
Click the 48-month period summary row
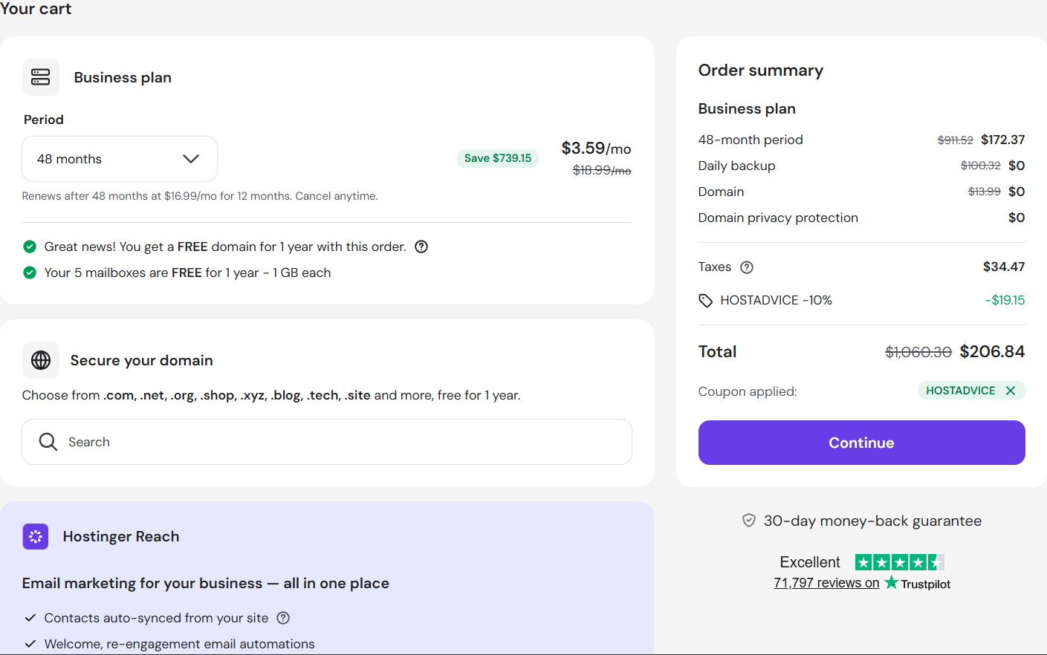pyautogui.click(x=862, y=140)
